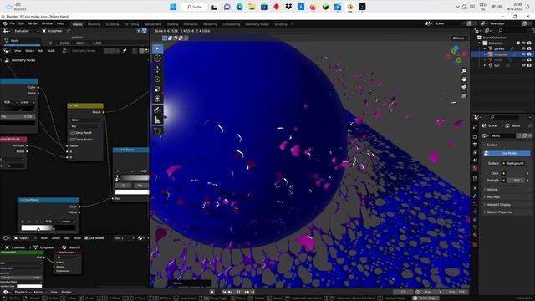This screenshot has height=301, width=535.
Task: Click the viewport pan hand icon
Action: pyautogui.click(x=464, y=79)
